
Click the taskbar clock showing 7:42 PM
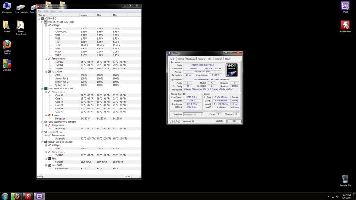347,196
